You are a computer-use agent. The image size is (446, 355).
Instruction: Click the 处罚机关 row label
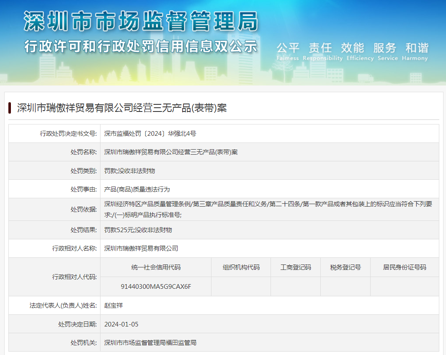click(x=84, y=343)
